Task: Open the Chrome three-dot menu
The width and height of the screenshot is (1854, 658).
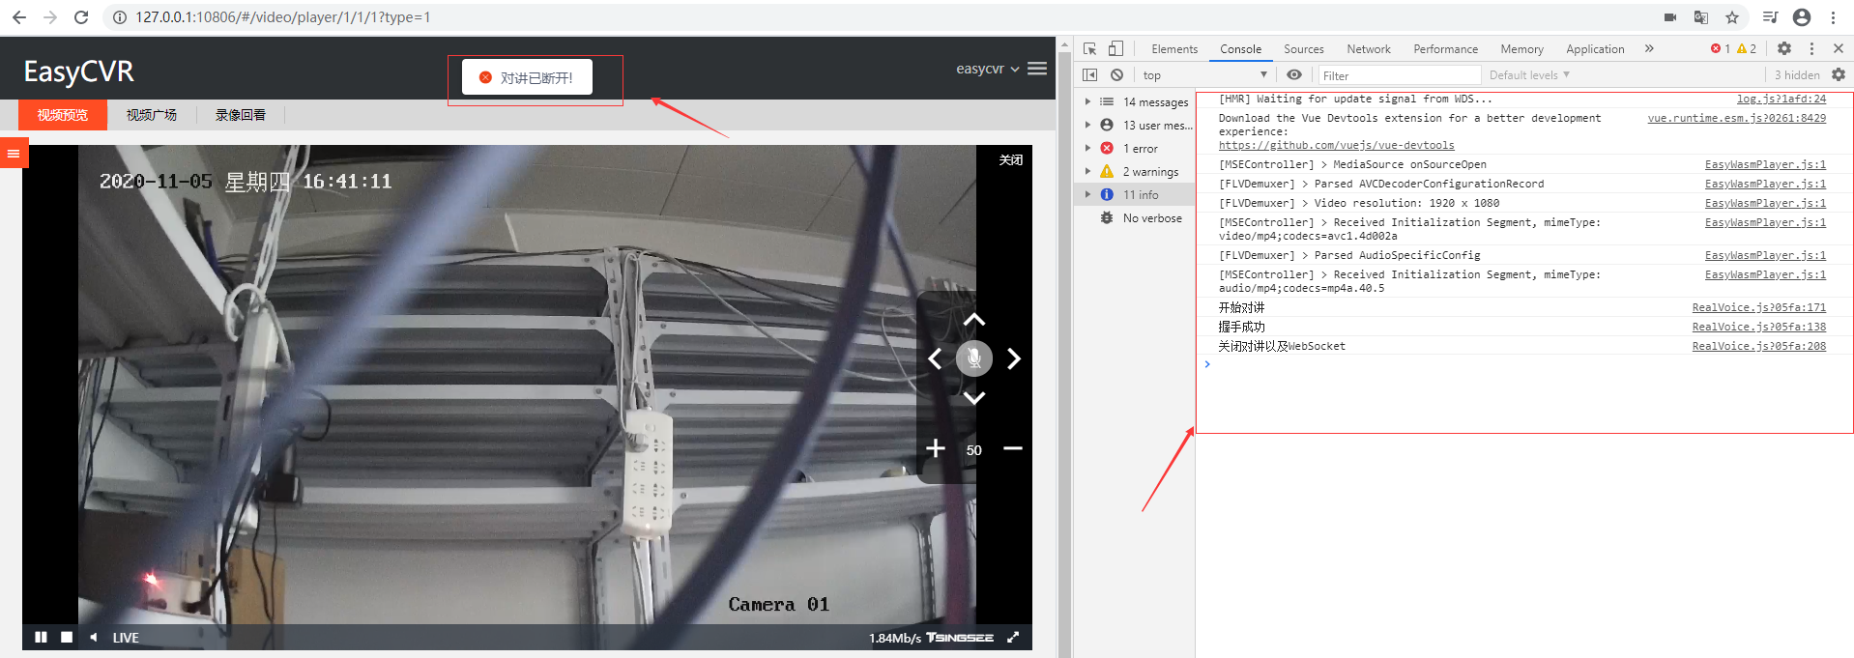Action: (1833, 17)
